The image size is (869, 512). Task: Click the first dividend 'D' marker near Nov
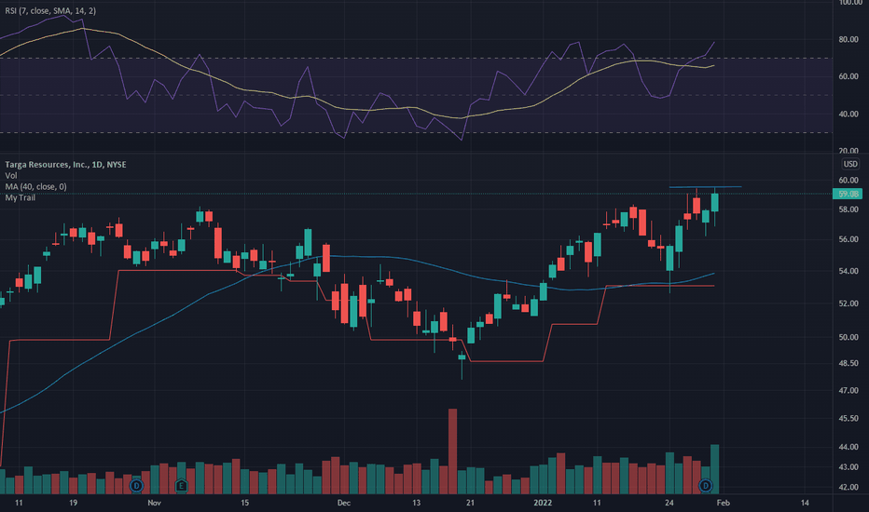pos(136,486)
